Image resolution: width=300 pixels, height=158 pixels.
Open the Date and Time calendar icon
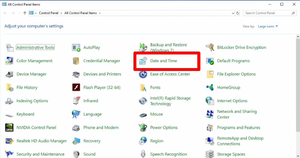tap(143, 61)
